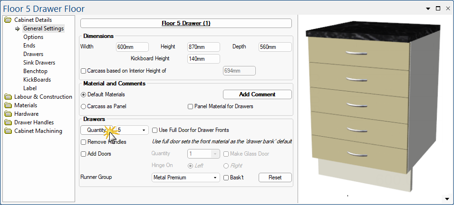Screen dimensions: 454x205
Task: Click the Add Comment button
Action: click(x=257, y=94)
